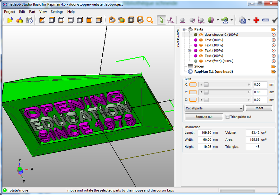Open the Settings menu

pos(57,11)
